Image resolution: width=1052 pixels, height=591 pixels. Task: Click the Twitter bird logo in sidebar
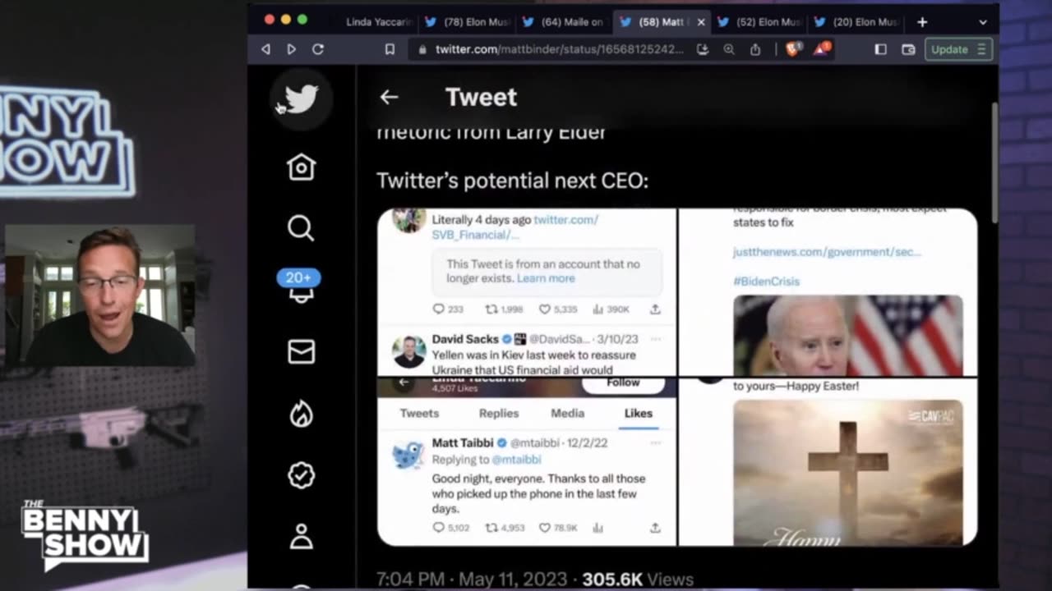(x=302, y=98)
